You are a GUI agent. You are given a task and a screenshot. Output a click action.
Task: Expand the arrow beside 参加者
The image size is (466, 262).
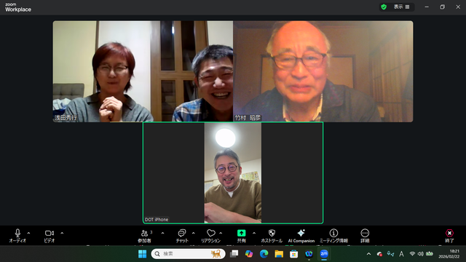pos(162,233)
